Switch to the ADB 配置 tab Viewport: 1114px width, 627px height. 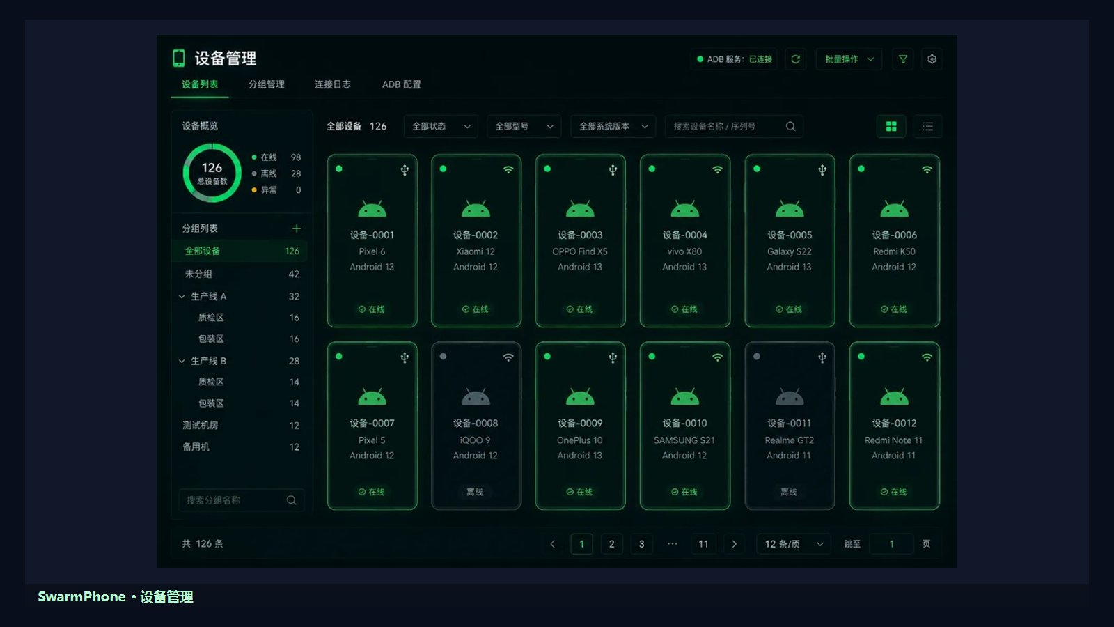[x=401, y=84]
